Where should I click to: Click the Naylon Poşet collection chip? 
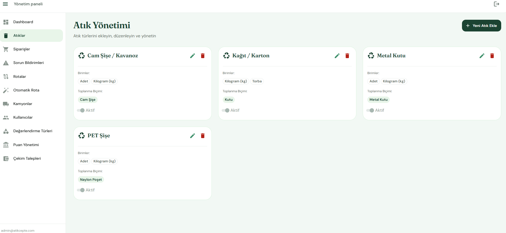coord(91,180)
